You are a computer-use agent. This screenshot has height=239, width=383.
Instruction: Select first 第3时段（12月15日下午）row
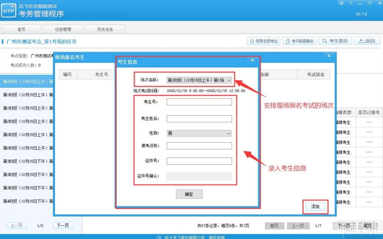(x=26, y=161)
